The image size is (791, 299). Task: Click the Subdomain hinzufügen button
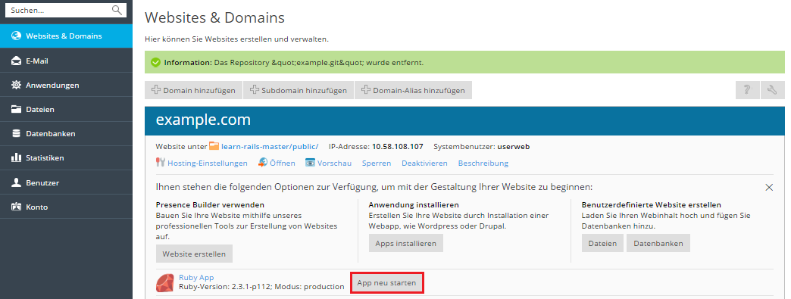pos(299,90)
